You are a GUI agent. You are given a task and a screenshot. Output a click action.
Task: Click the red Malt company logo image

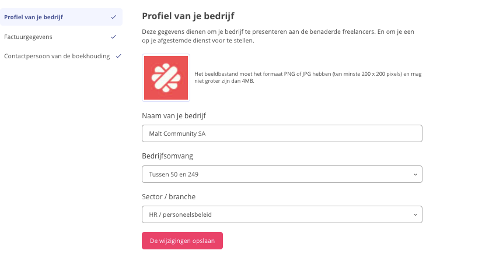click(x=166, y=77)
